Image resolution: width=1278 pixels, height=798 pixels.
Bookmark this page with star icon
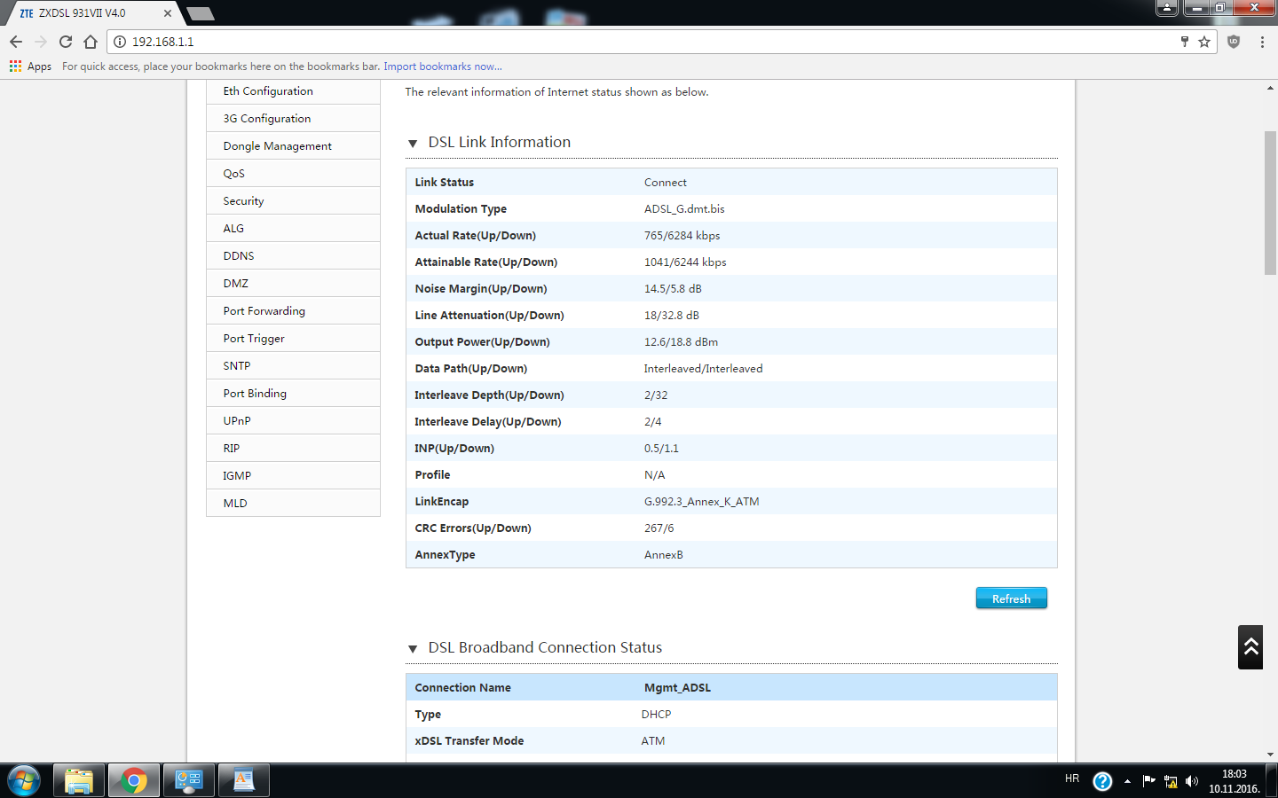coord(1204,42)
